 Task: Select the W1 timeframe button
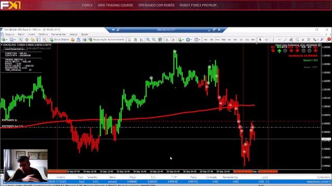tap(247, 40)
